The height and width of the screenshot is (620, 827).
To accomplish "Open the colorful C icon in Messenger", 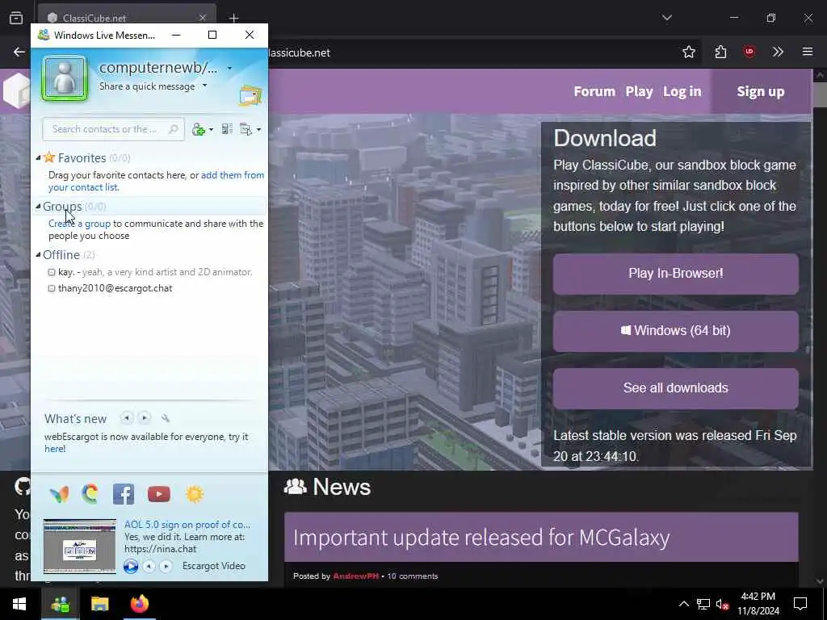I will click(90, 494).
